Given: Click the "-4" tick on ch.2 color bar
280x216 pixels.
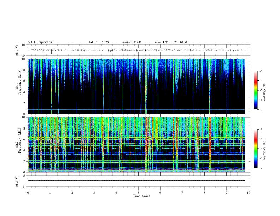Looking at the screenshot, I should (x=261, y=139).
